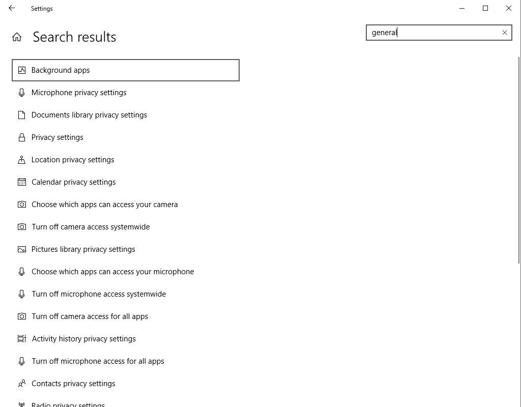This screenshot has width=521, height=407.
Task: Open Turn off microphone access systemwide
Action: [x=99, y=294]
